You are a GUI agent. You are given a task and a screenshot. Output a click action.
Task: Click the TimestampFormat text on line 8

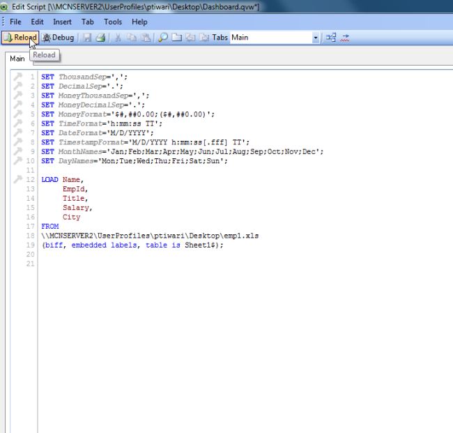pos(91,142)
